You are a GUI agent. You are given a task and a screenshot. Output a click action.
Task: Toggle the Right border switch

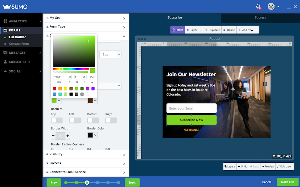click(111, 120)
